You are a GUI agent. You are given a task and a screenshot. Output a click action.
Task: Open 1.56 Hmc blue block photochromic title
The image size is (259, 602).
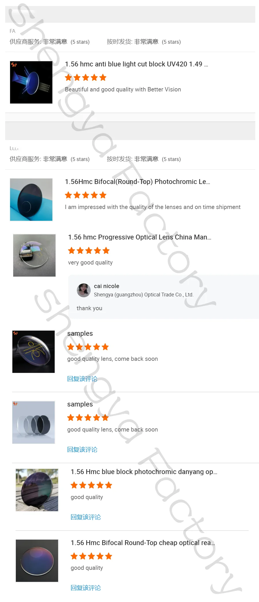[x=144, y=472]
